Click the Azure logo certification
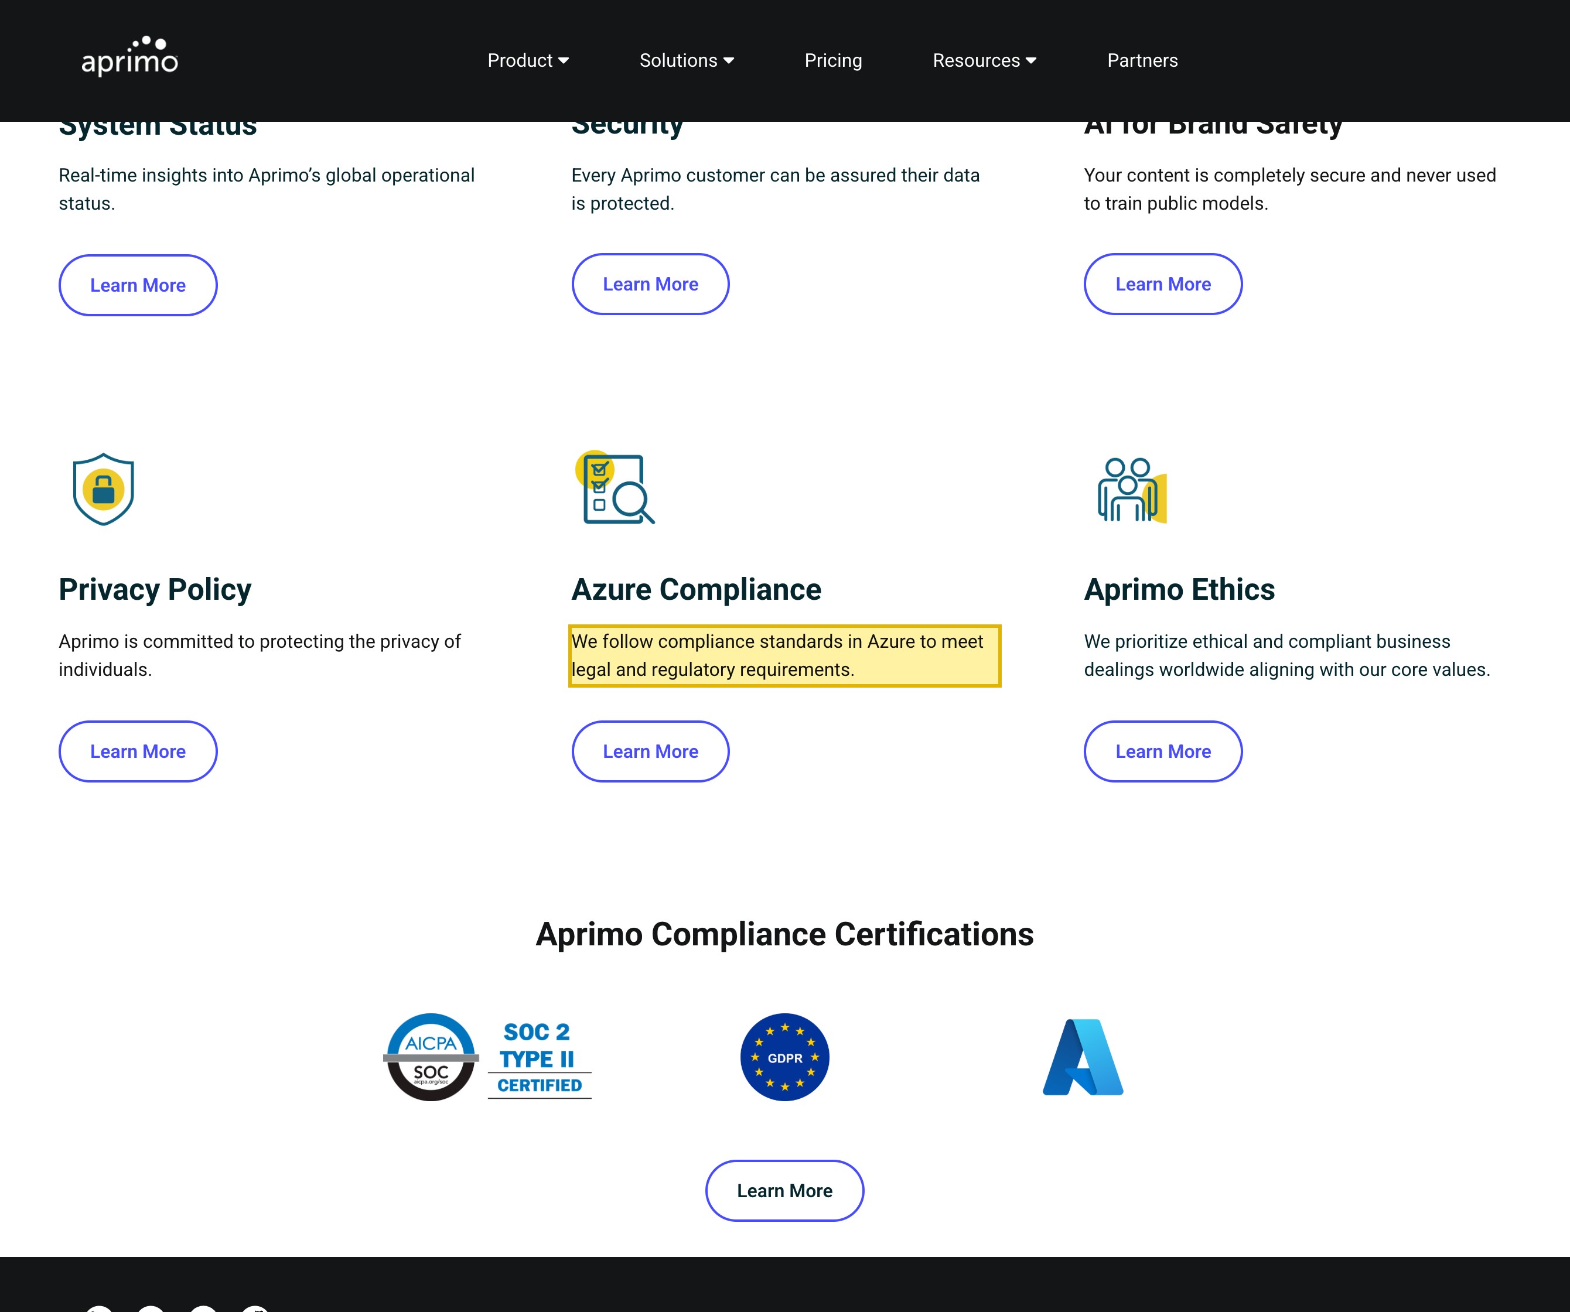1570x1312 pixels. 1083,1057
